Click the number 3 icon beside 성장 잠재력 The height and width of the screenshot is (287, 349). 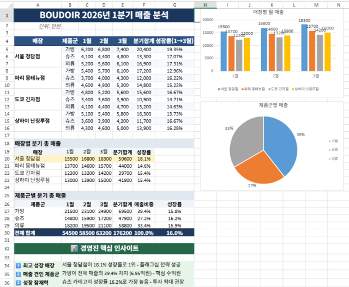point(19,283)
